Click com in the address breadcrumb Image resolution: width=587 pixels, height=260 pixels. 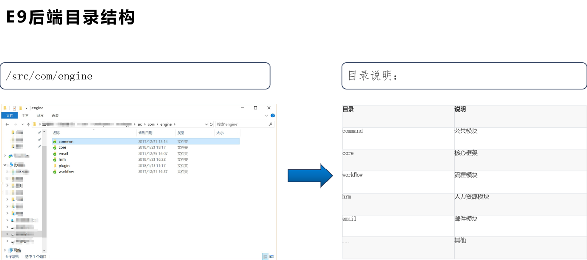pyautogui.click(x=151, y=124)
